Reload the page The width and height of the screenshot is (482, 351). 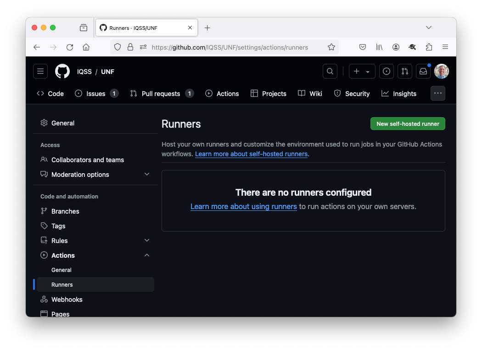coord(70,47)
